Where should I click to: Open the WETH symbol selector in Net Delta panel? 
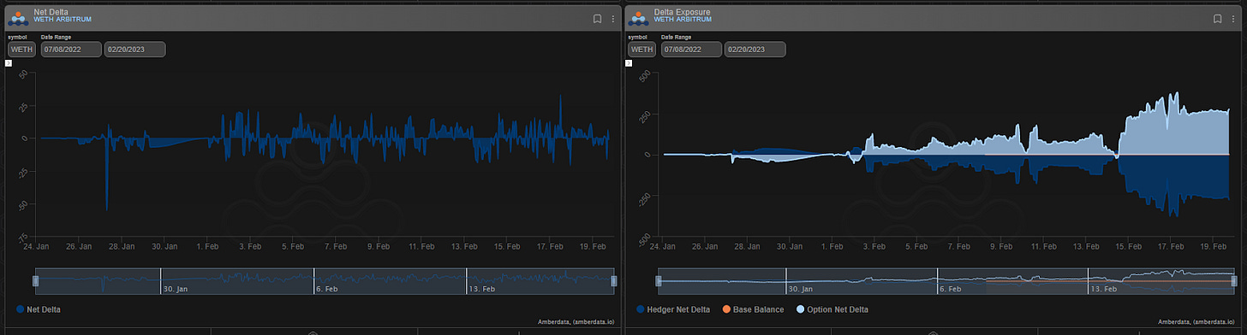(x=21, y=50)
